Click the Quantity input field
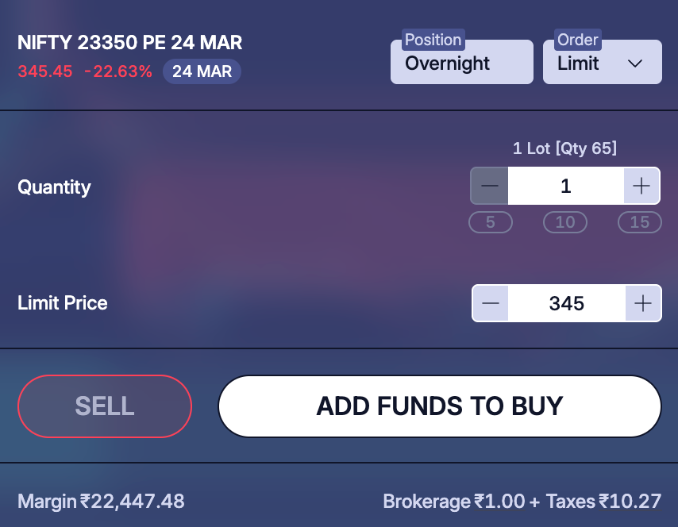The height and width of the screenshot is (527, 678). 565,187
